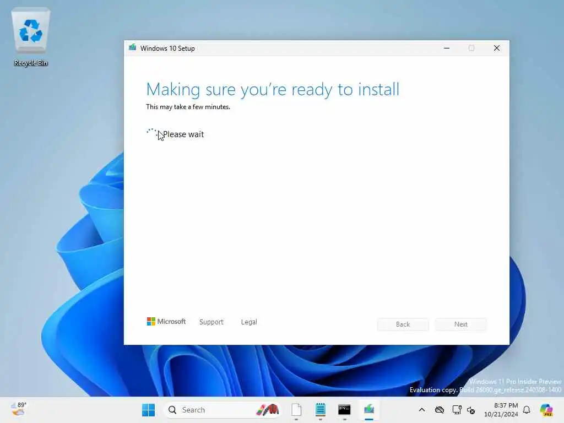Click the colorful search highlight icon in the taskbar

tap(268, 410)
